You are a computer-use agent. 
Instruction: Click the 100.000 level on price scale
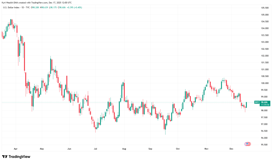(x=265, y=83)
